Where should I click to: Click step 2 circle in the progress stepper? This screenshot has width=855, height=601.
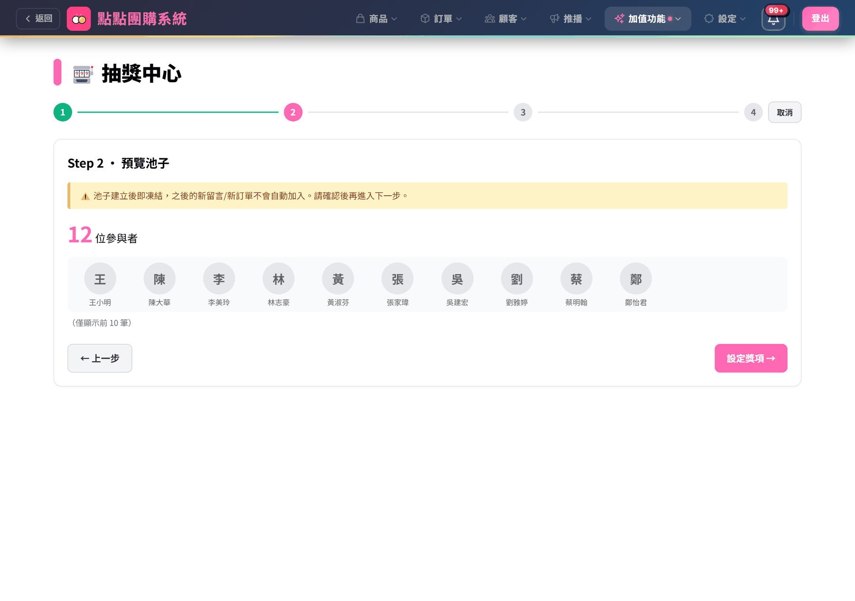[x=293, y=113]
